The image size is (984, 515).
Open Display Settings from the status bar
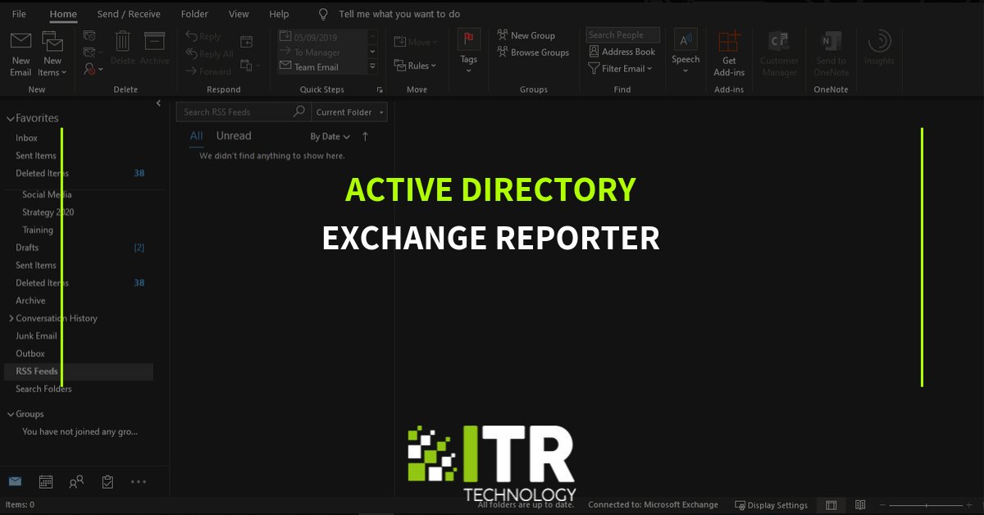771,505
